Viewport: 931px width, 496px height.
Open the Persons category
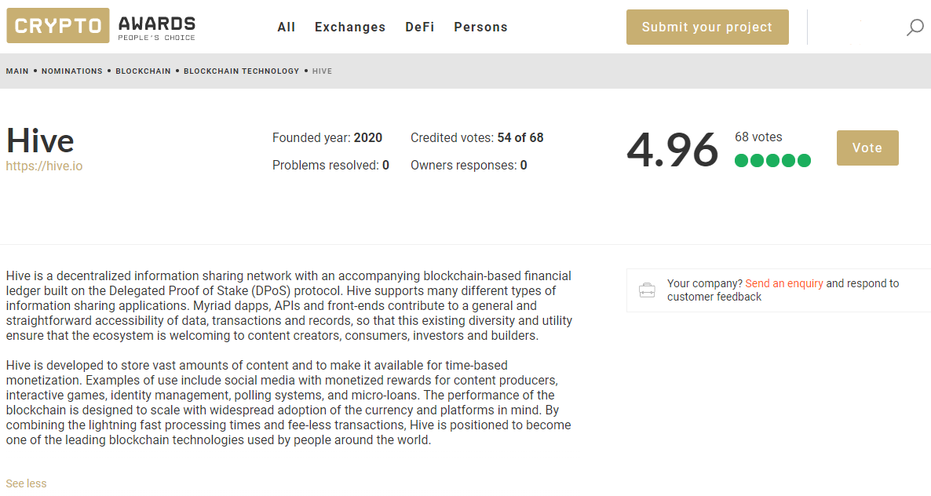[480, 27]
